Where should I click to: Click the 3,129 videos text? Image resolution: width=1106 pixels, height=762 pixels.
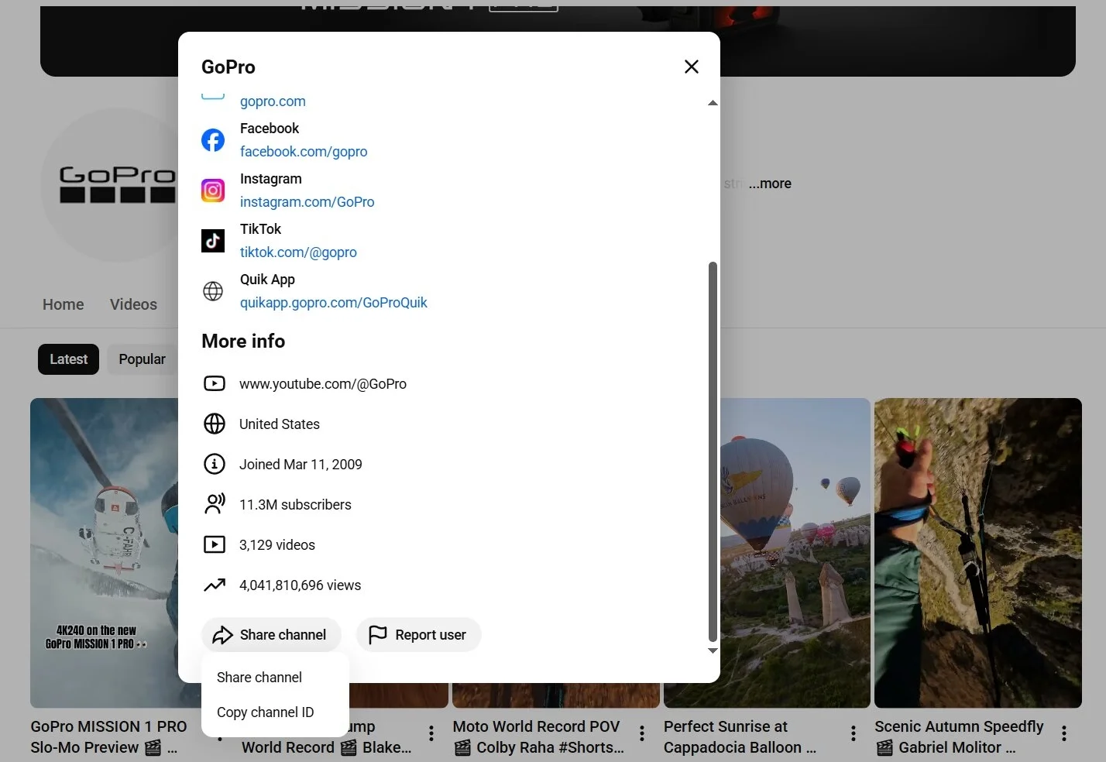tap(277, 545)
